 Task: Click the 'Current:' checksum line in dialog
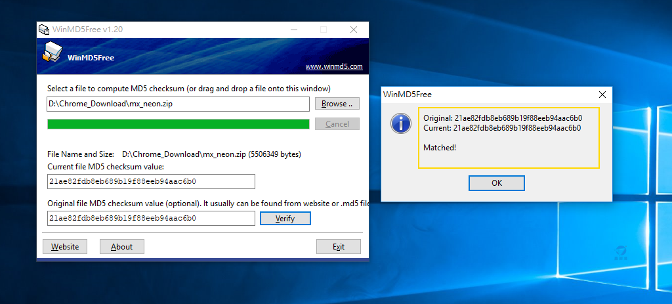(x=502, y=128)
